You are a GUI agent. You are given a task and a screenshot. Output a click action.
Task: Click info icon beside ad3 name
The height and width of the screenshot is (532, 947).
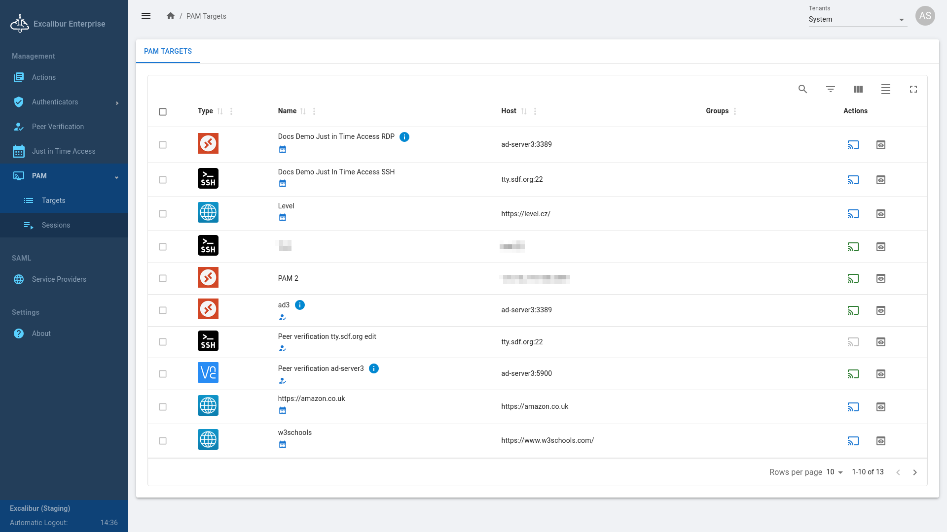click(x=299, y=305)
